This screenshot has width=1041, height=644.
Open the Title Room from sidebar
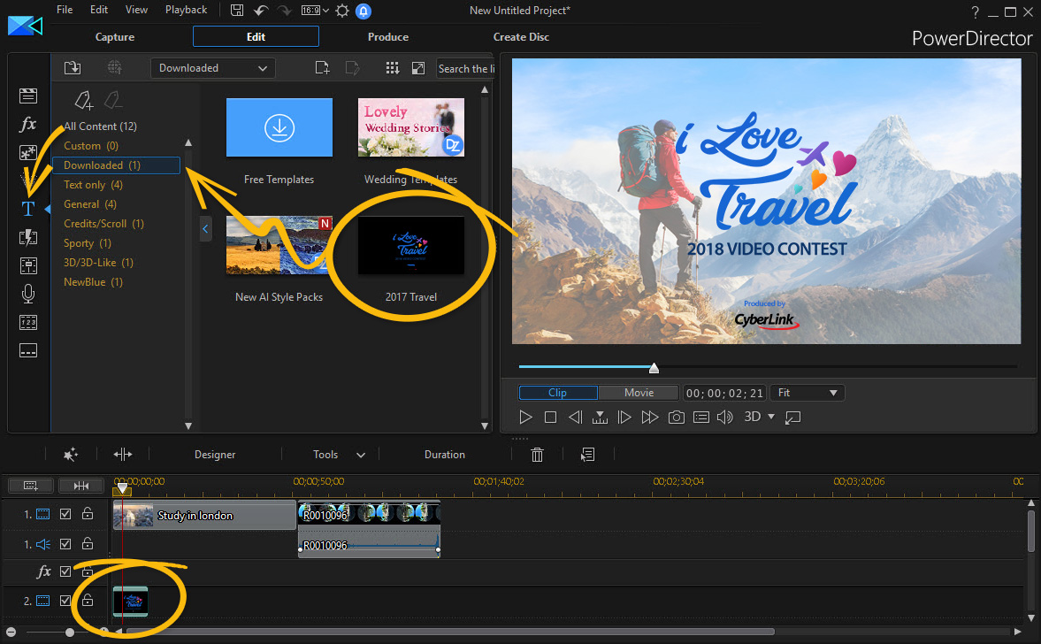[28, 209]
